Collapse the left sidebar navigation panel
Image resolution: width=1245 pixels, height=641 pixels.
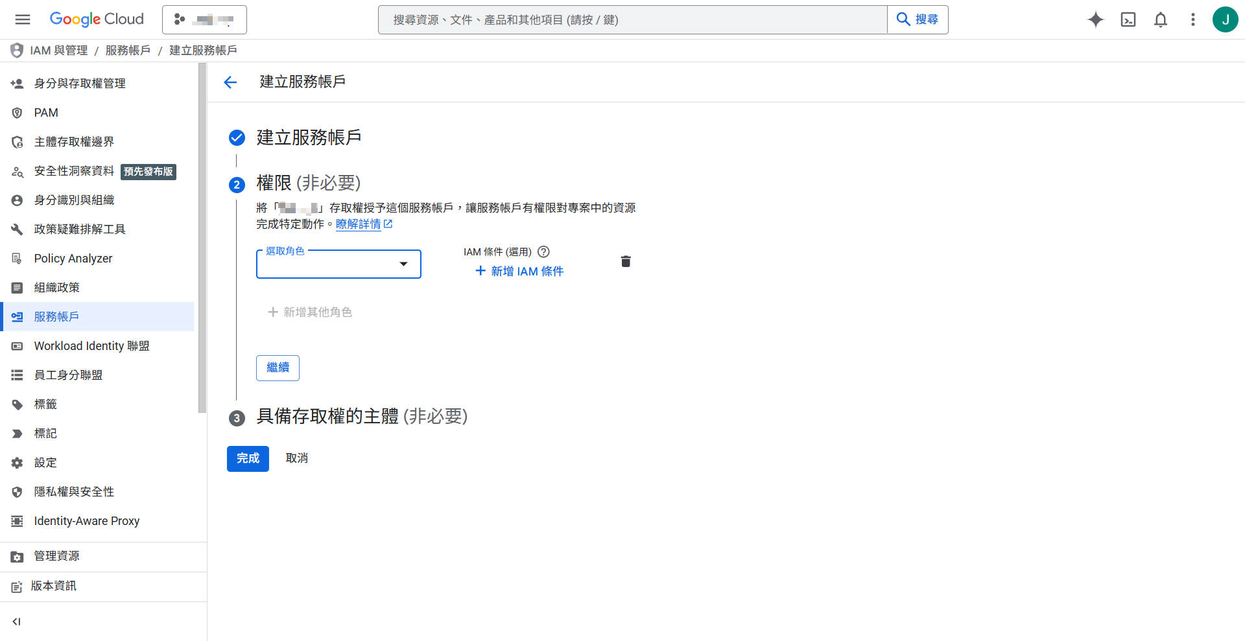[x=17, y=622]
